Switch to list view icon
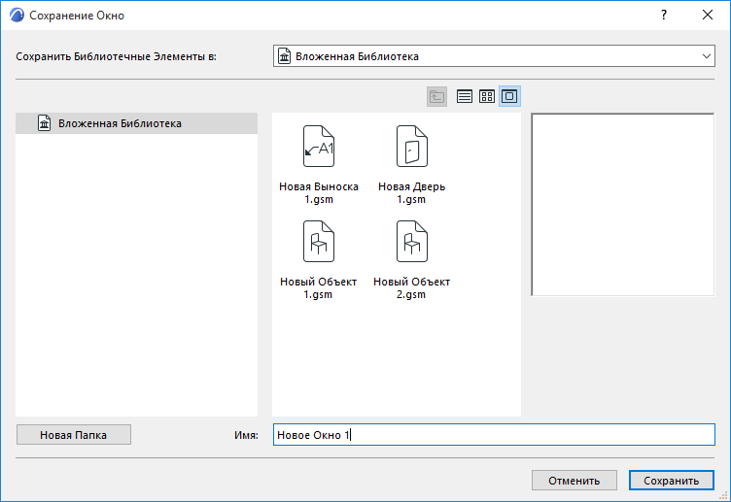731x502 pixels. coord(465,96)
